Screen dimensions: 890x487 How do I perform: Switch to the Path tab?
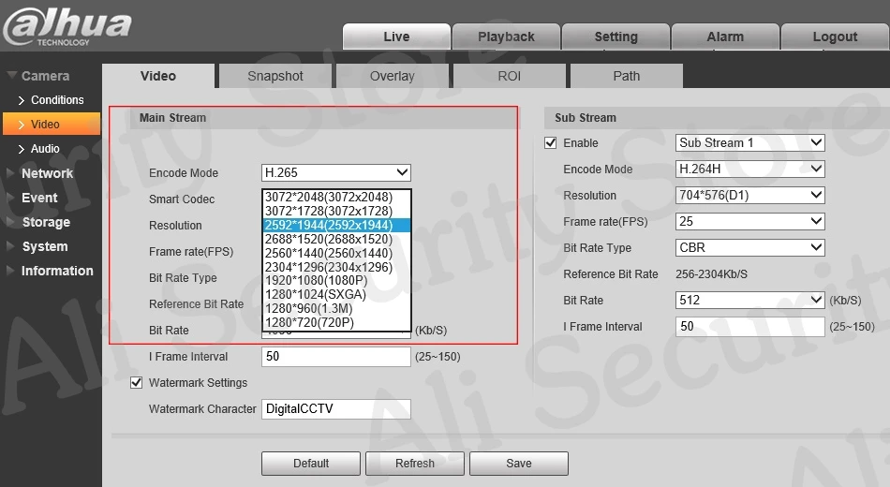click(x=626, y=76)
